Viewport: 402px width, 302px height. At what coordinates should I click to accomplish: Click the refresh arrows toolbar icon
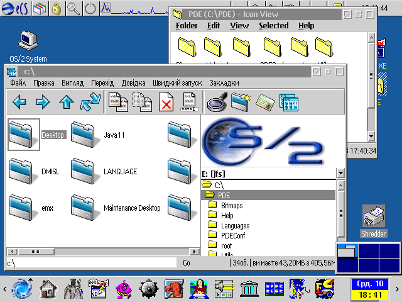pos(90,102)
